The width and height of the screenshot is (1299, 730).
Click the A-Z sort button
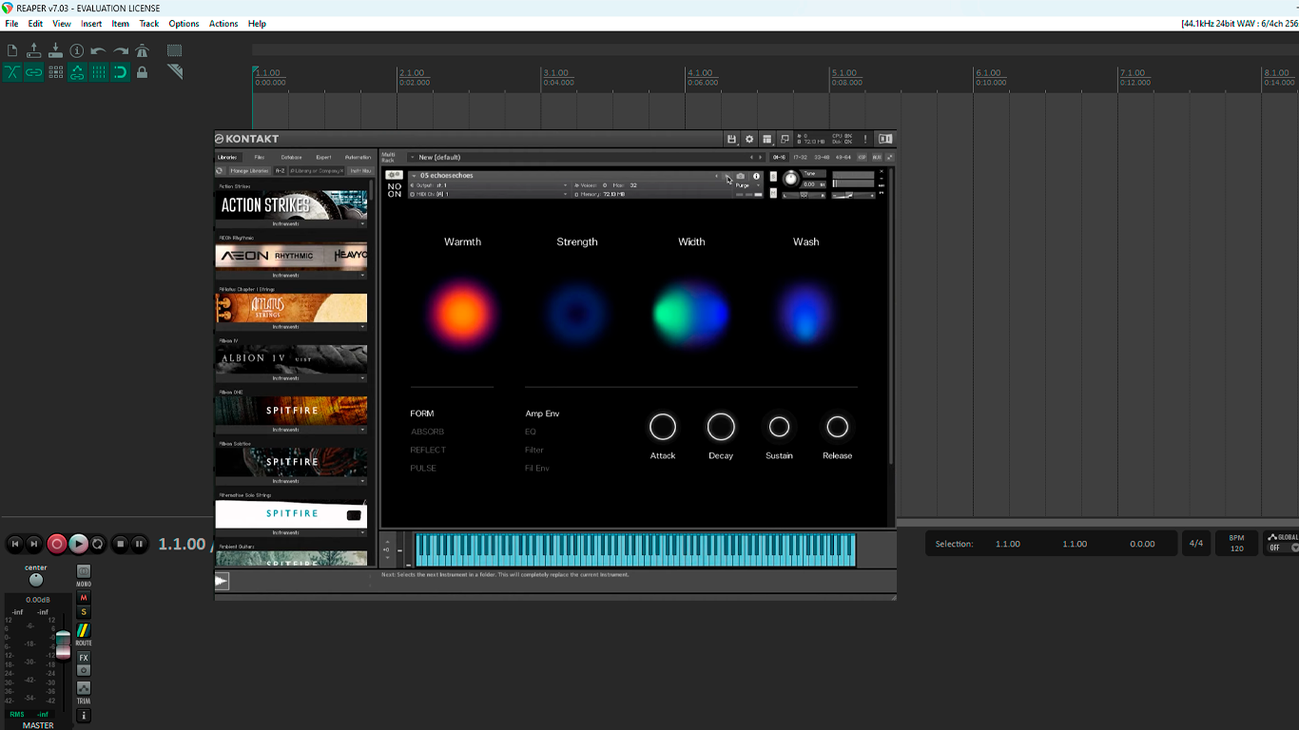[x=281, y=171]
